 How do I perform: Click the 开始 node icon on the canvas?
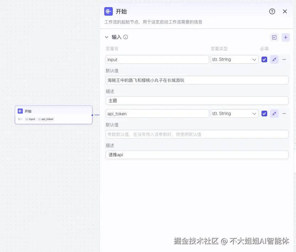[x=21, y=111]
